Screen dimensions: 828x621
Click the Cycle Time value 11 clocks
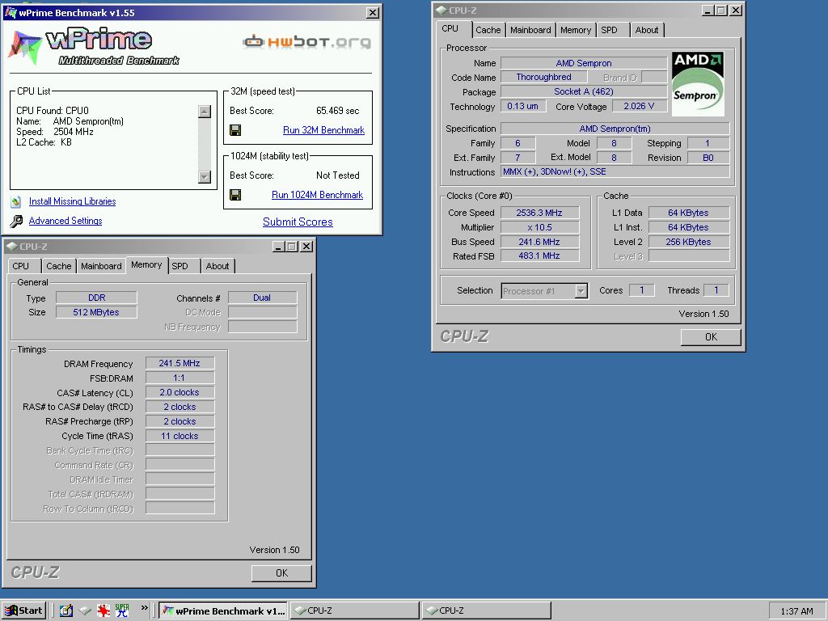point(180,436)
